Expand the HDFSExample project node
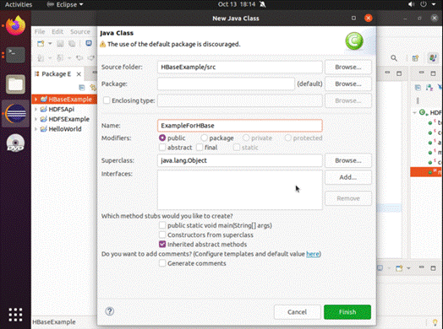The width and height of the screenshot is (443, 329). pyautogui.click(x=36, y=119)
